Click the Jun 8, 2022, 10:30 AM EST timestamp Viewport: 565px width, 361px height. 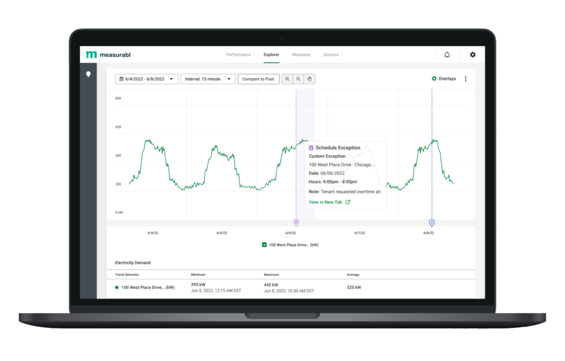point(289,291)
